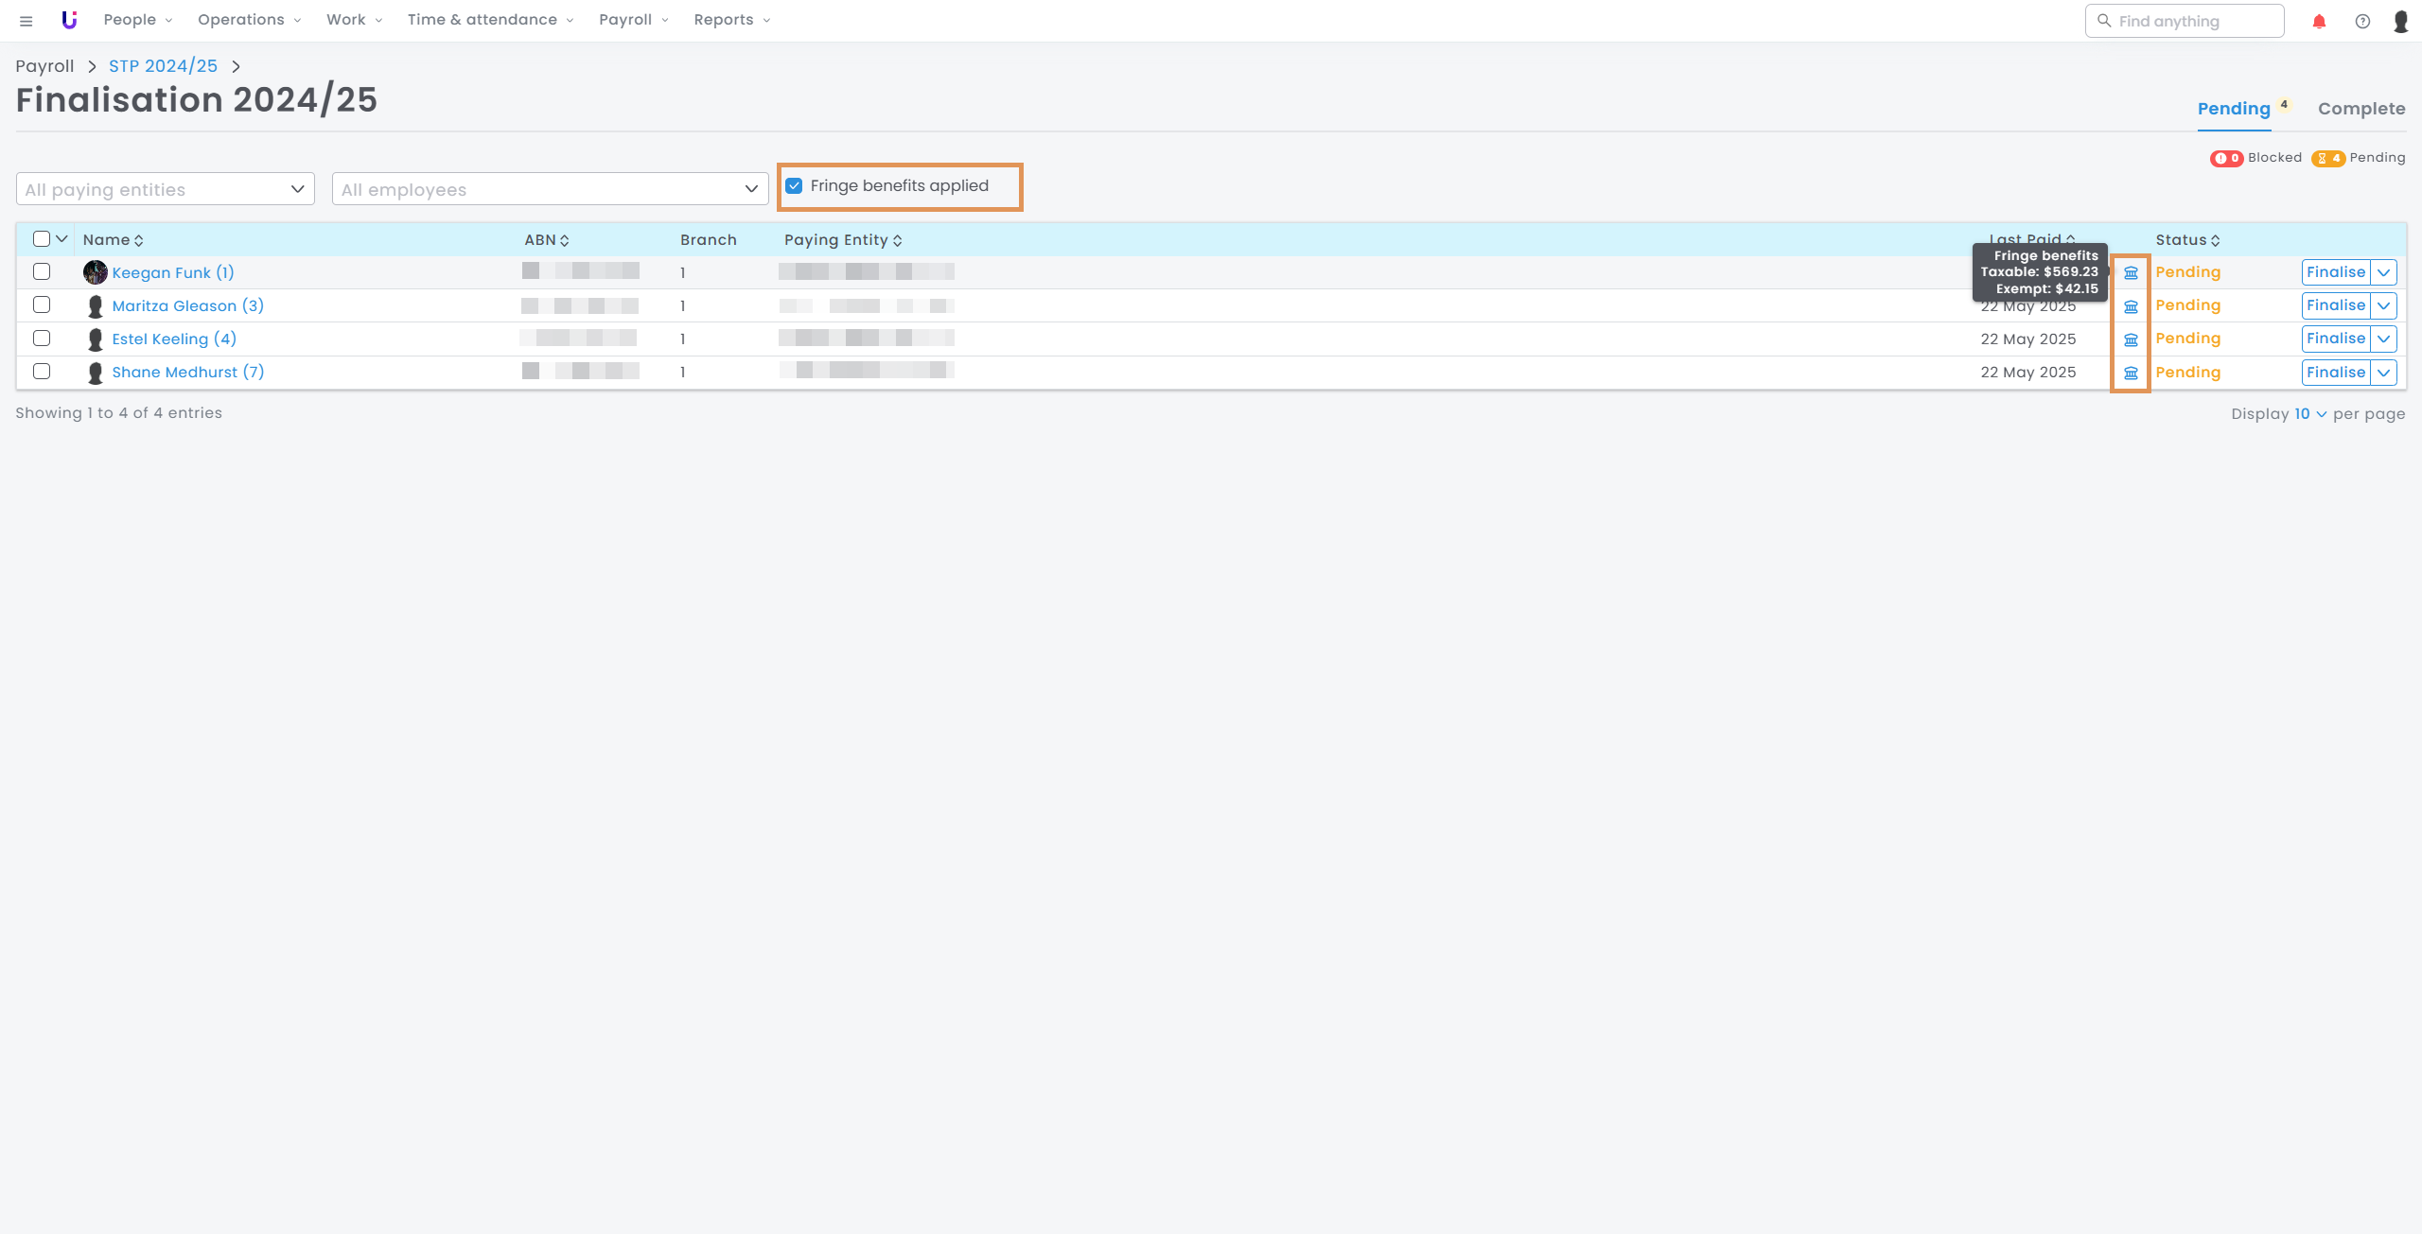Image resolution: width=2422 pixels, height=1234 pixels.
Task: Open the hamburger navigation menu
Action: tap(26, 21)
